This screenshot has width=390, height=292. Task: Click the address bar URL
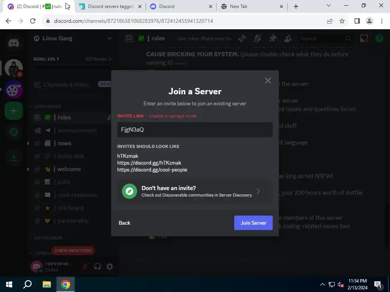[x=133, y=21]
